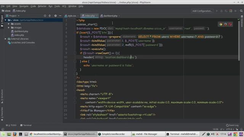Open Search Everywhere magnifier icon
Viewport: 244px width, 137px height.
point(241,11)
